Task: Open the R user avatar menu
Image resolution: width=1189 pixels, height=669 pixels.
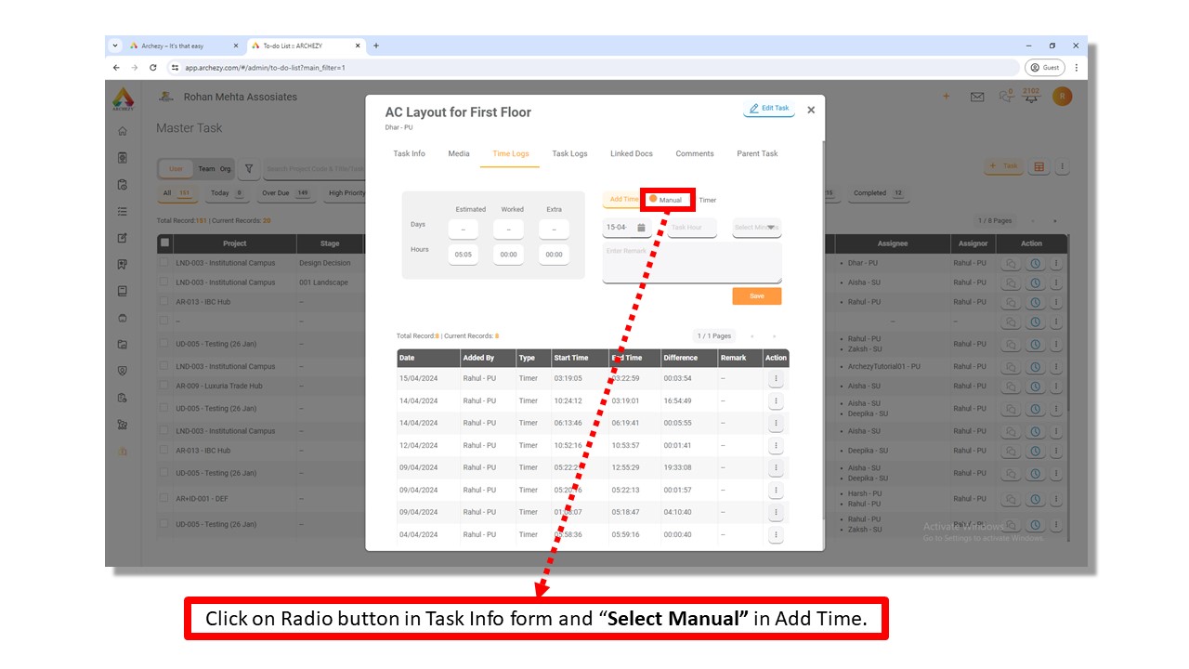Action: pos(1062,97)
